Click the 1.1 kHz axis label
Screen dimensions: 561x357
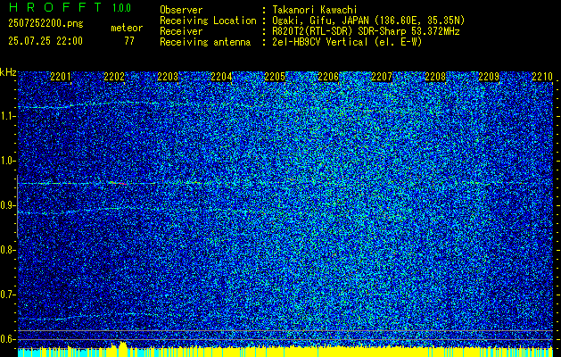coord(7,116)
